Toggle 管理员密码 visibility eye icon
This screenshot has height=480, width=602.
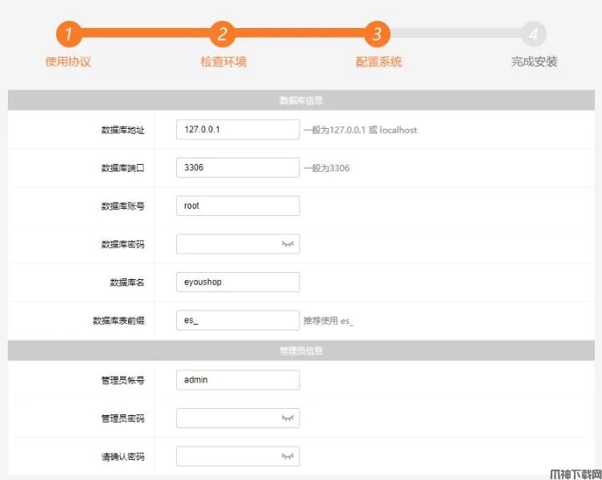click(287, 418)
